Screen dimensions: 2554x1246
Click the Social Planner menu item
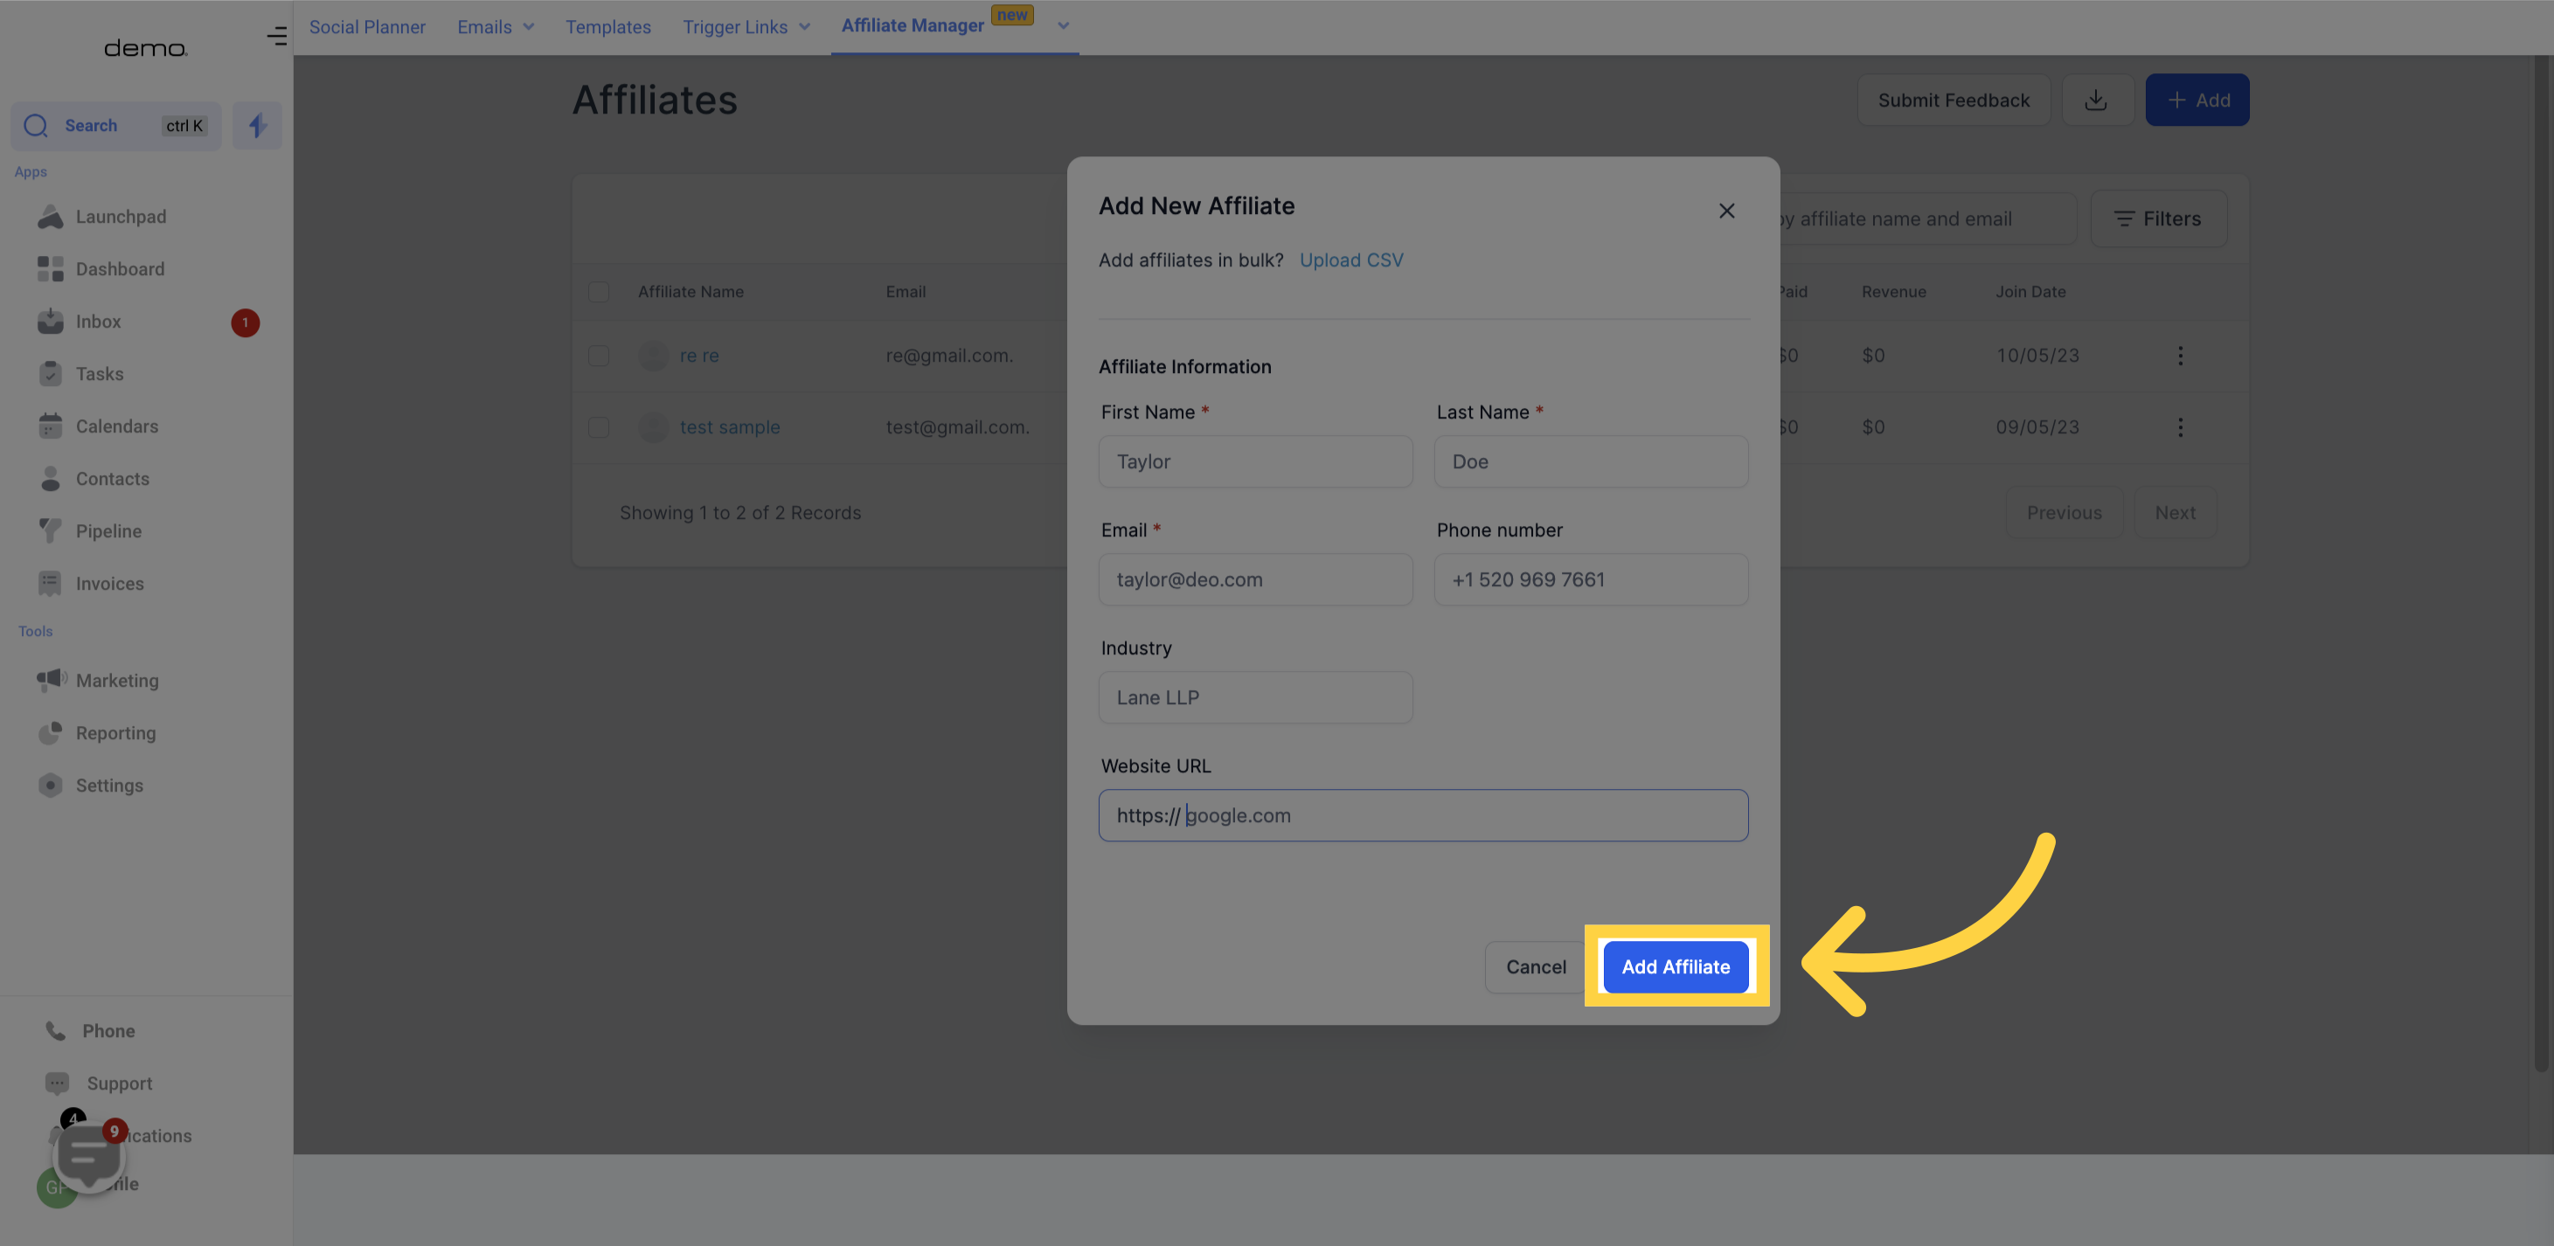click(x=366, y=28)
